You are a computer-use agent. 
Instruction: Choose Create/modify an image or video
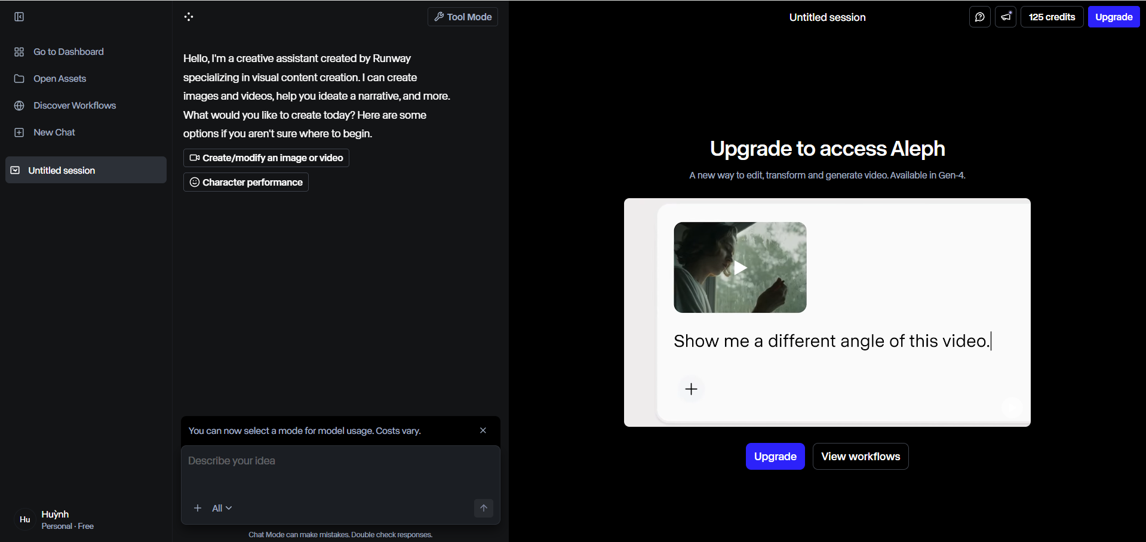pyautogui.click(x=266, y=158)
